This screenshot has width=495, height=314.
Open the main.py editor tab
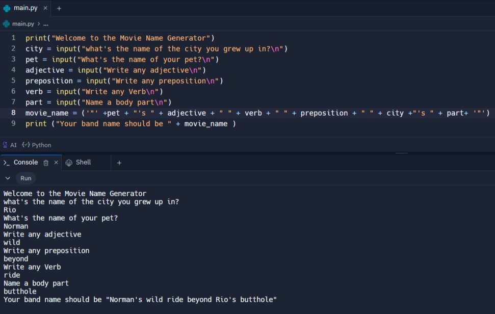[x=25, y=8]
